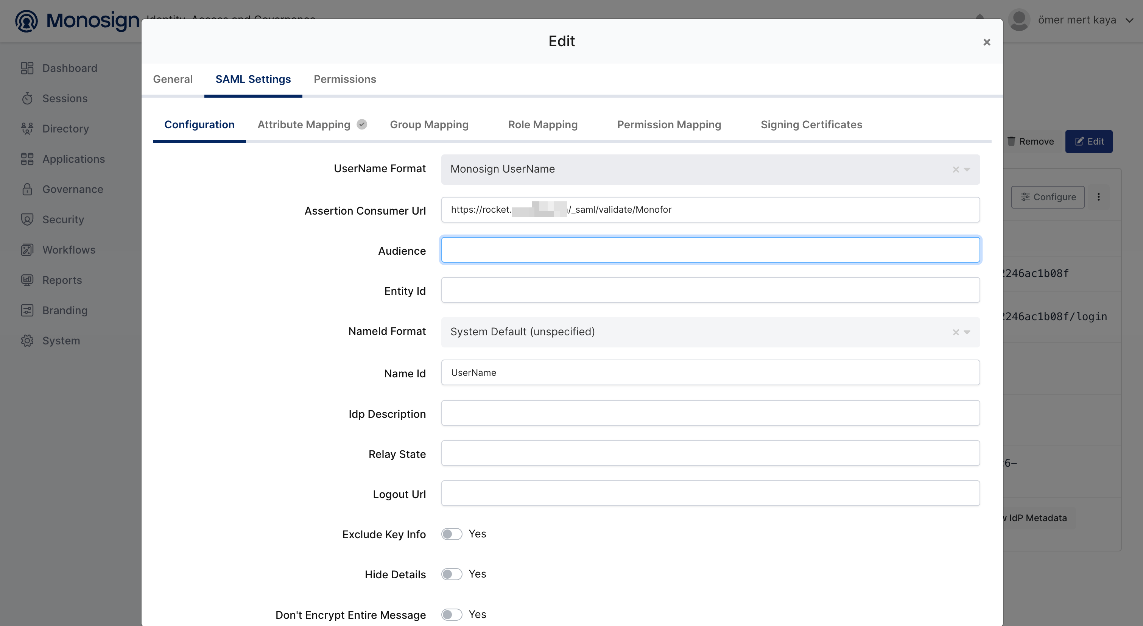Open Workflows icon in sidebar
Image resolution: width=1143 pixels, height=626 pixels.
click(x=27, y=250)
